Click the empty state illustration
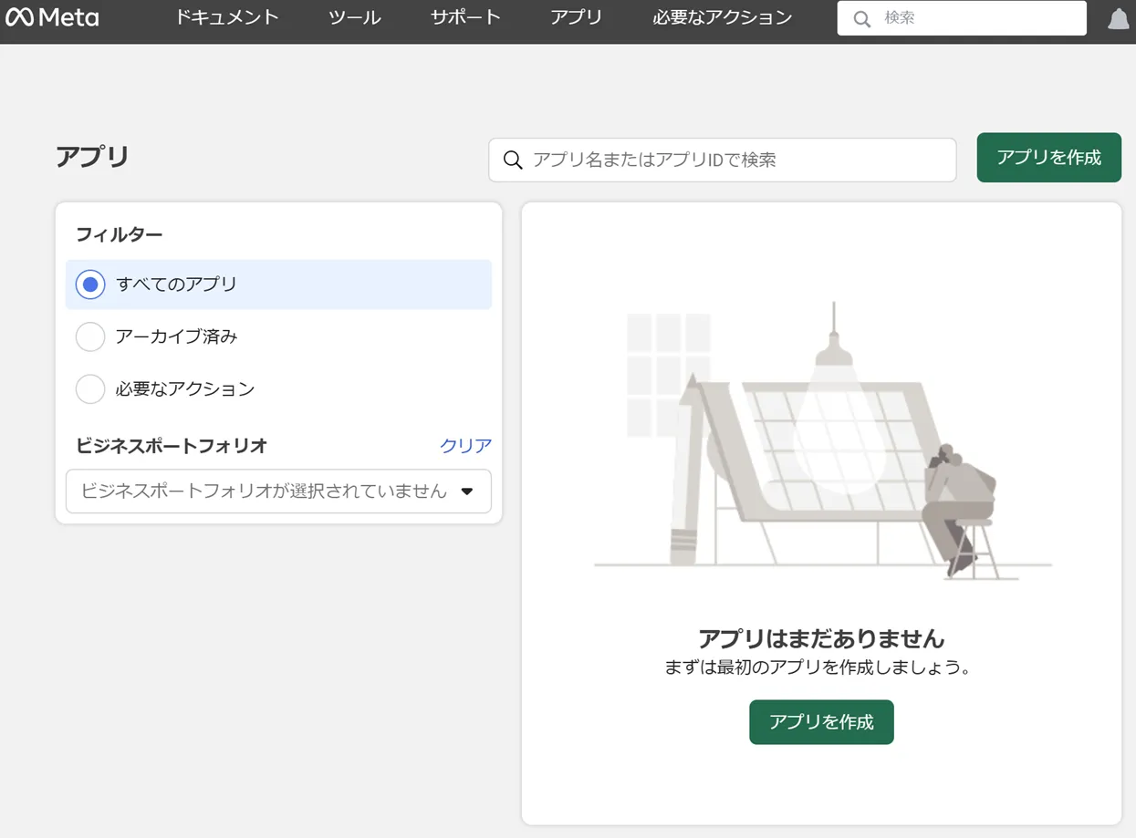The image size is (1136, 838). [820, 438]
